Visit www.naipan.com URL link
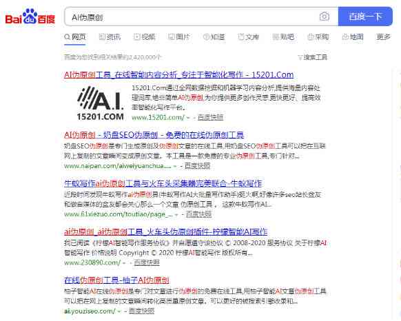The height and width of the screenshot is (321, 401). tap(118, 166)
